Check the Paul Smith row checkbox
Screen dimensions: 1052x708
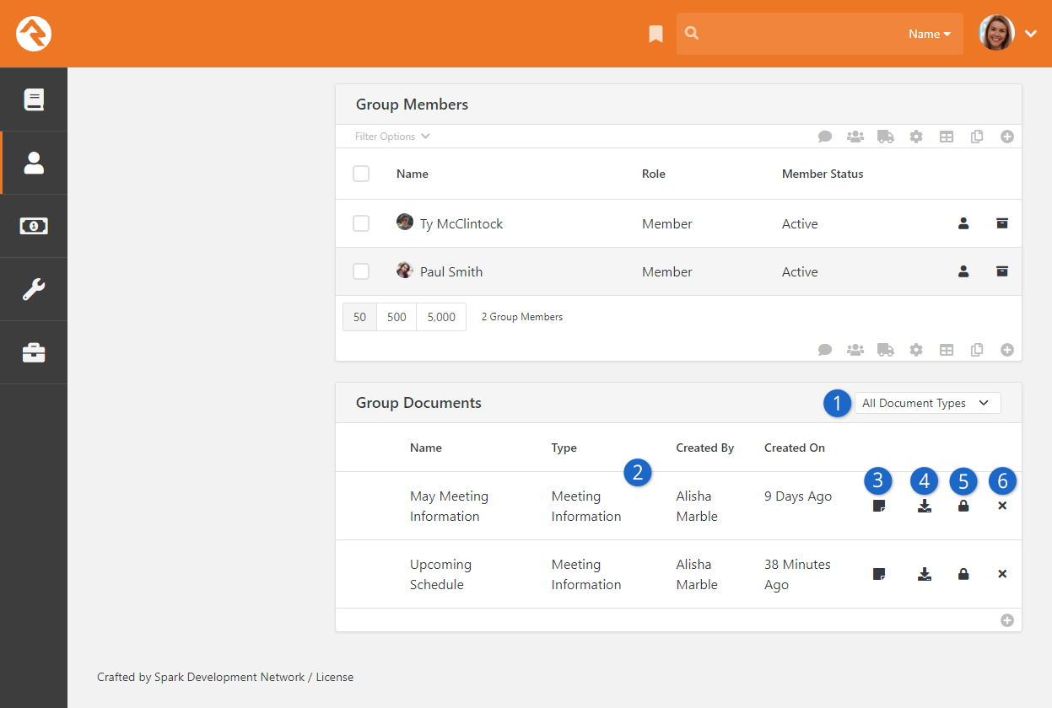pyautogui.click(x=361, y=271)
